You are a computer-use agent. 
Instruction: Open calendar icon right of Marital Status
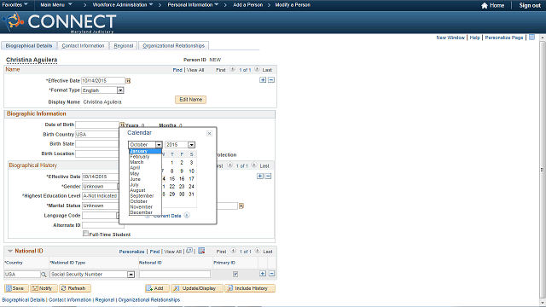[x=241, y=206]
